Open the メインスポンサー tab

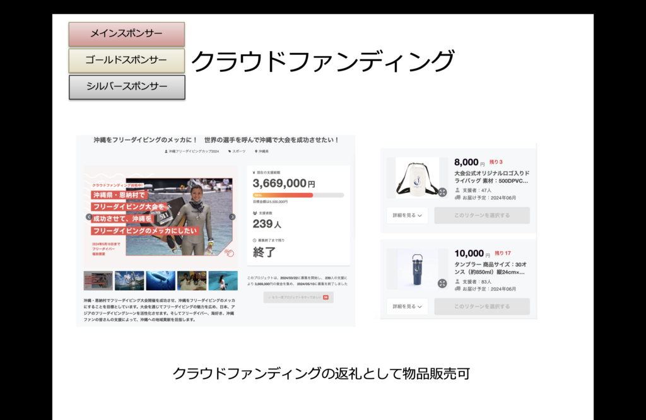tap(126, 34)
